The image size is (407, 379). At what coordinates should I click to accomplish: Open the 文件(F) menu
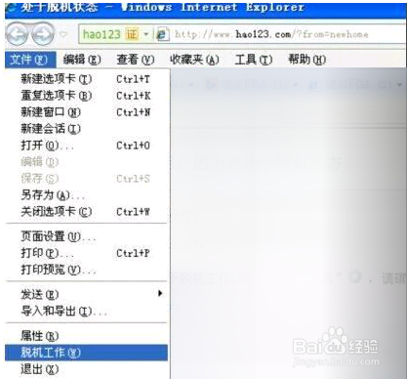pos(30,60)
